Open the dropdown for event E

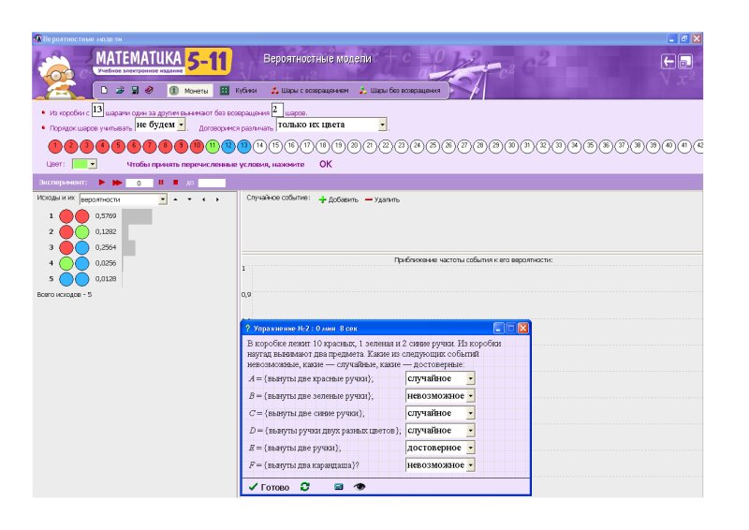(x=470, y=448)
